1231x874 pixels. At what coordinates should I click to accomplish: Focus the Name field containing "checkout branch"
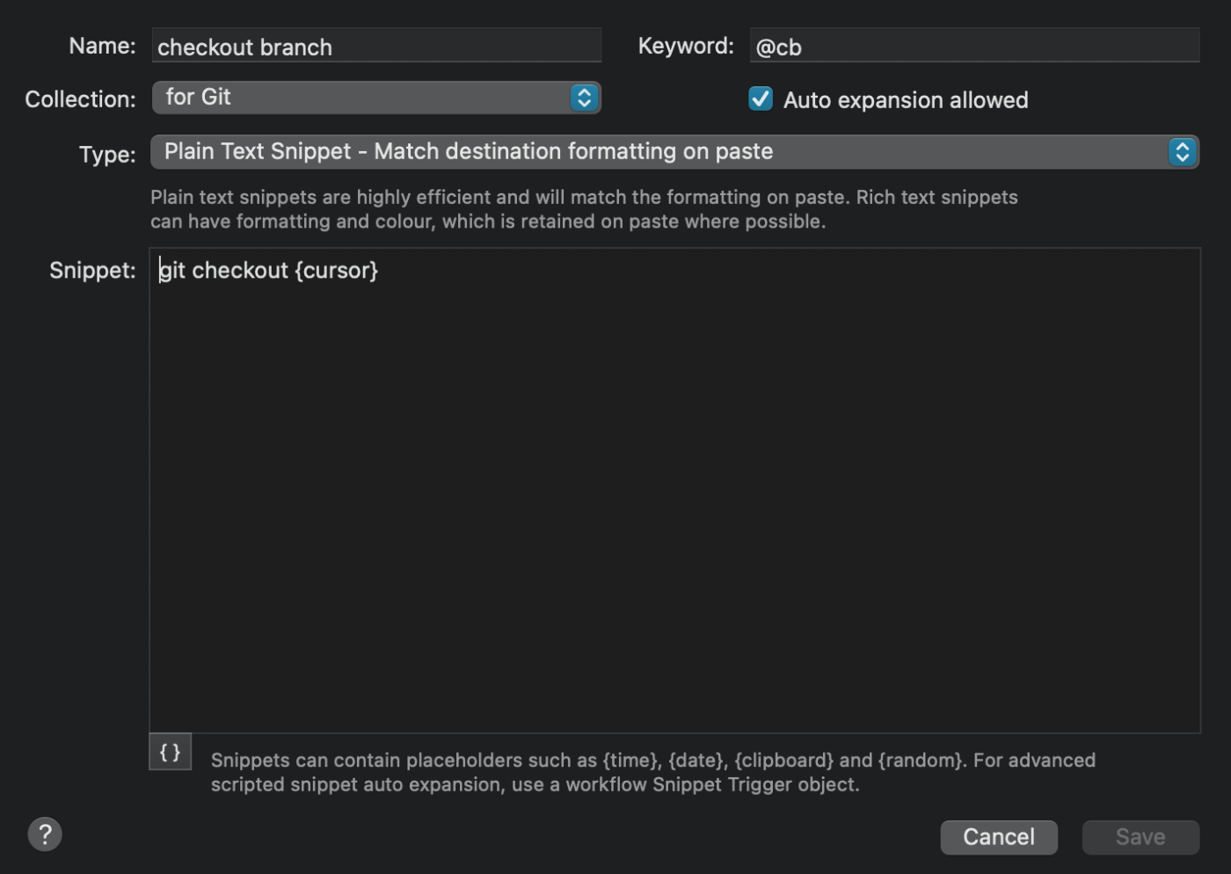(x=376, y=46)
